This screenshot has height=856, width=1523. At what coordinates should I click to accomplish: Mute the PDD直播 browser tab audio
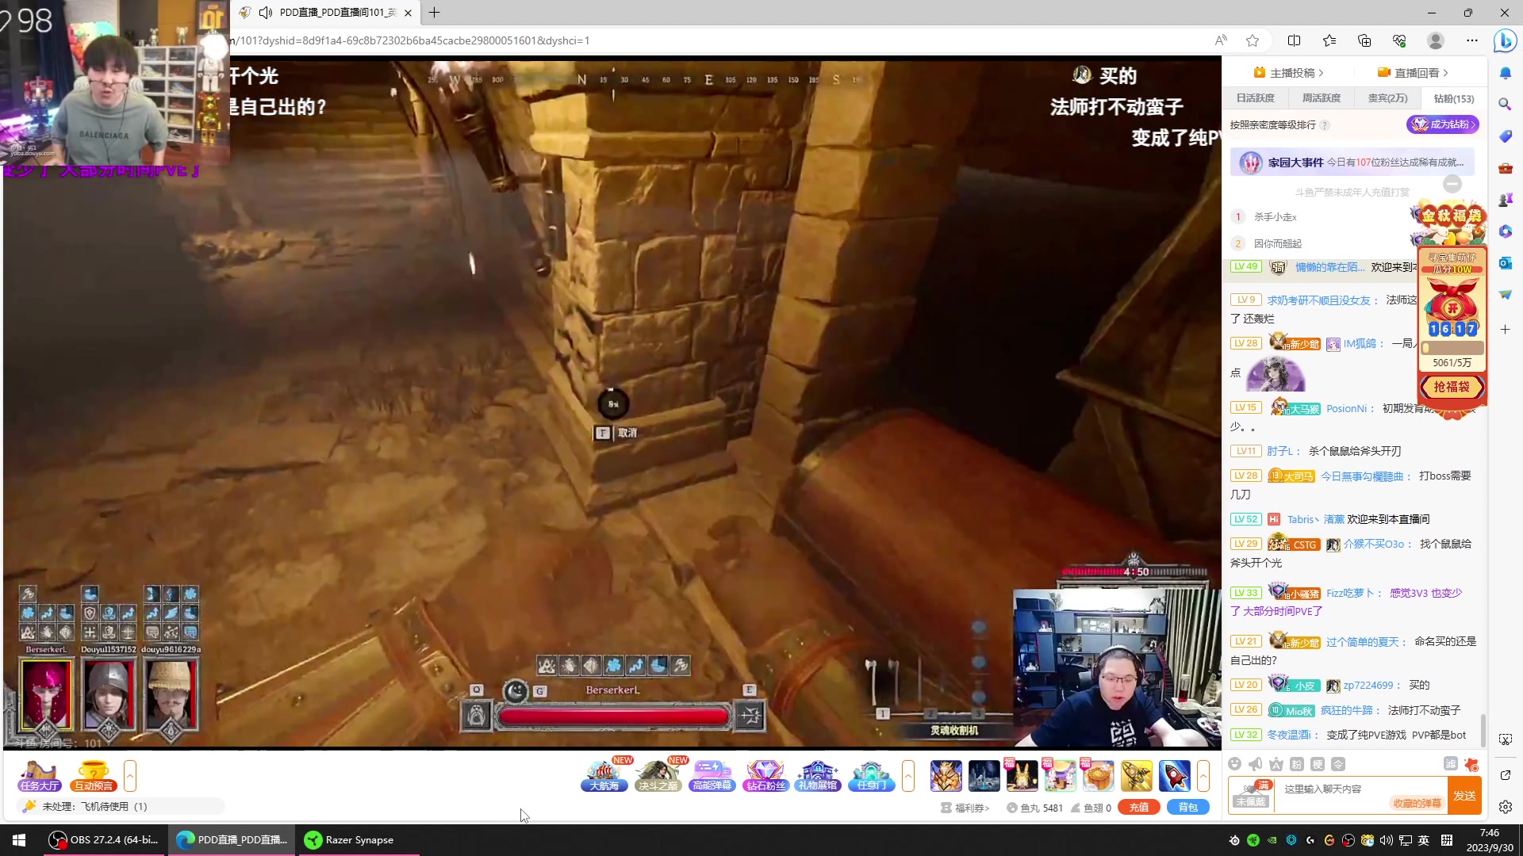266,13
